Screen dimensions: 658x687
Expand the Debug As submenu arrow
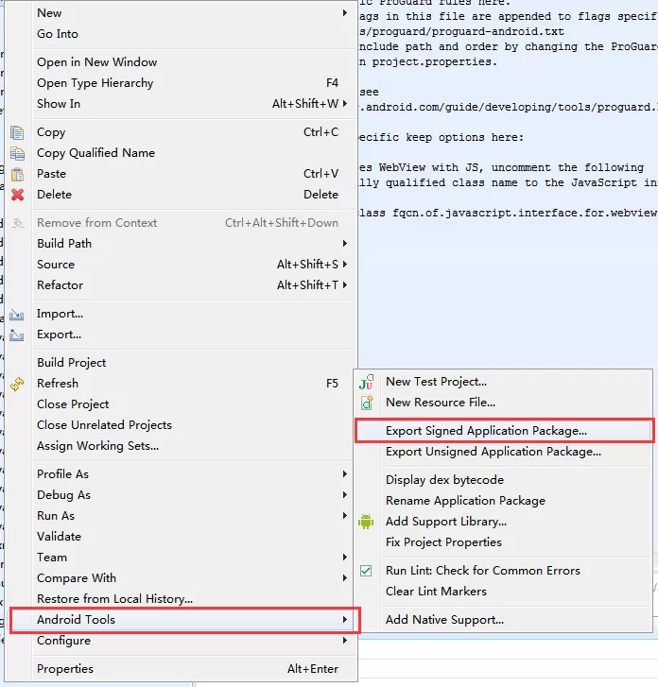(x=345, y=495)
